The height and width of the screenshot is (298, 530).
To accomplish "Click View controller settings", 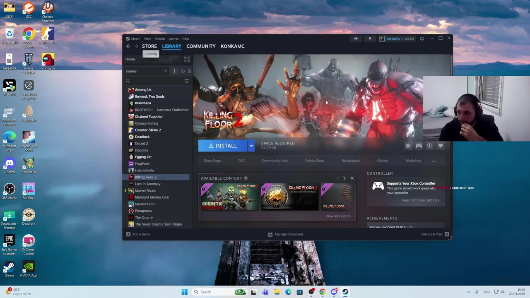I will (x=420, y=200).
